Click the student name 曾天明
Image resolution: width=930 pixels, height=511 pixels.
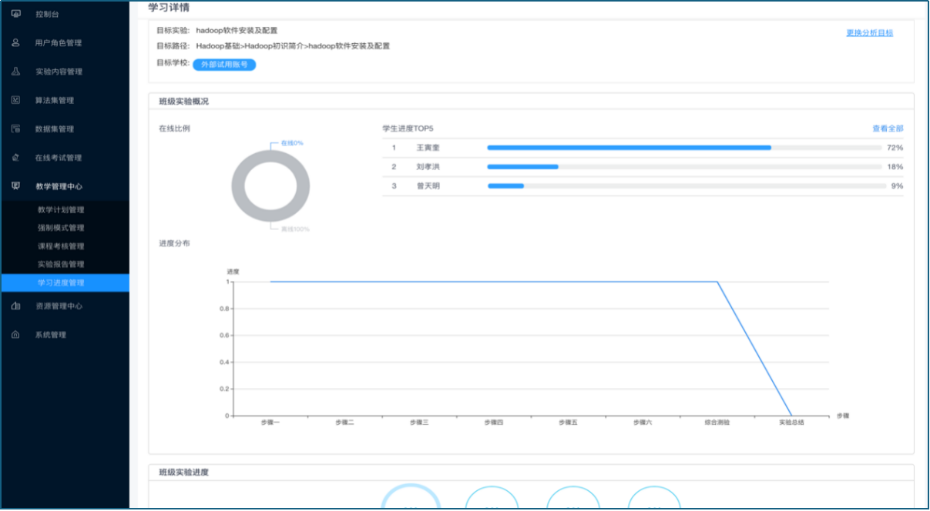click(x=428, y=186)
